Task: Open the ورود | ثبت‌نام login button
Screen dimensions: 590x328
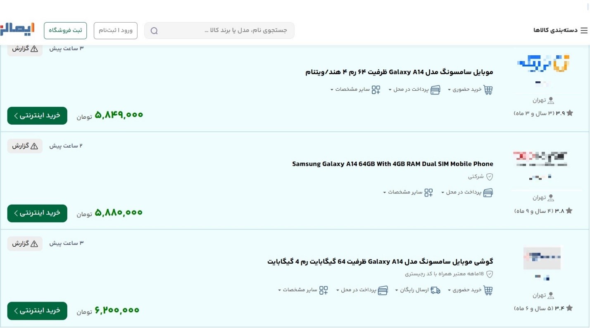Action: [116, 31]
